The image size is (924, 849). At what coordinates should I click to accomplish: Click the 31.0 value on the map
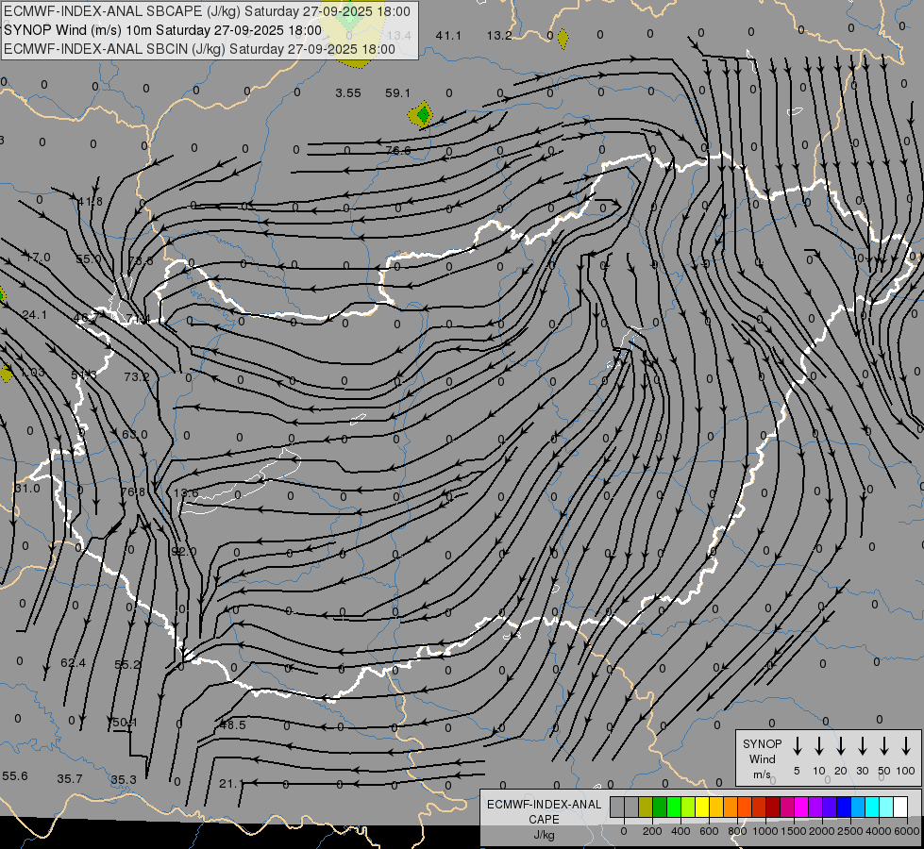click(x=27, y=489)
